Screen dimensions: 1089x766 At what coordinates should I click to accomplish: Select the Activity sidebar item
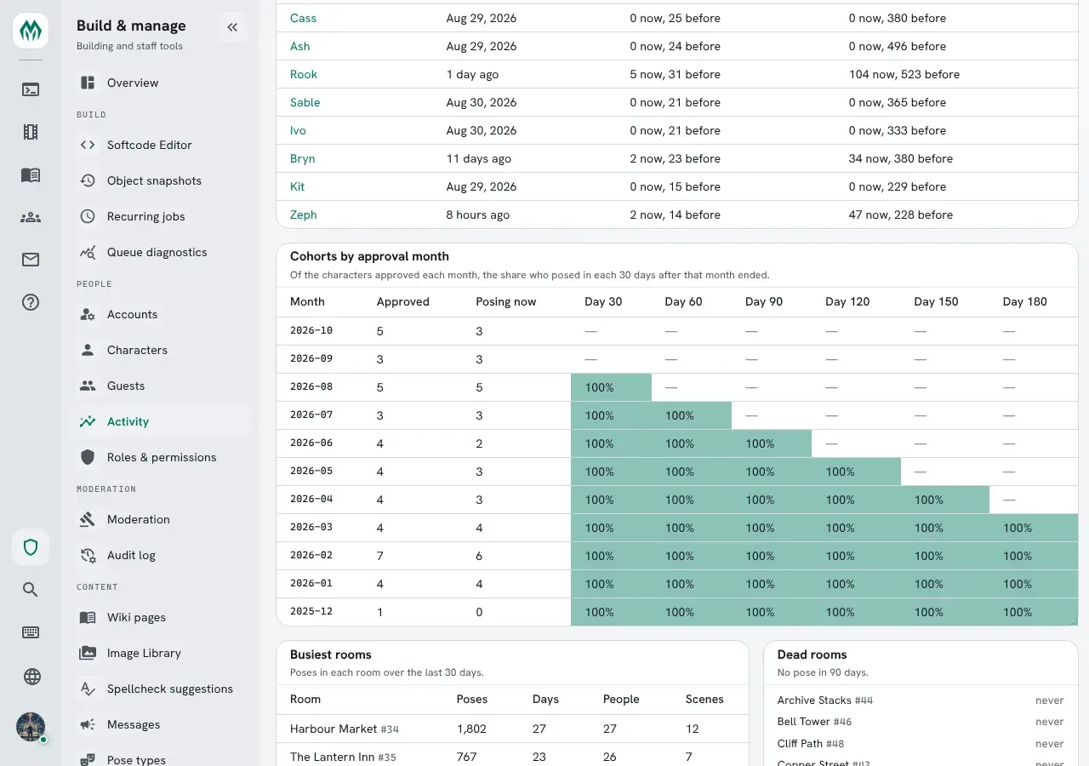(160, 421)
